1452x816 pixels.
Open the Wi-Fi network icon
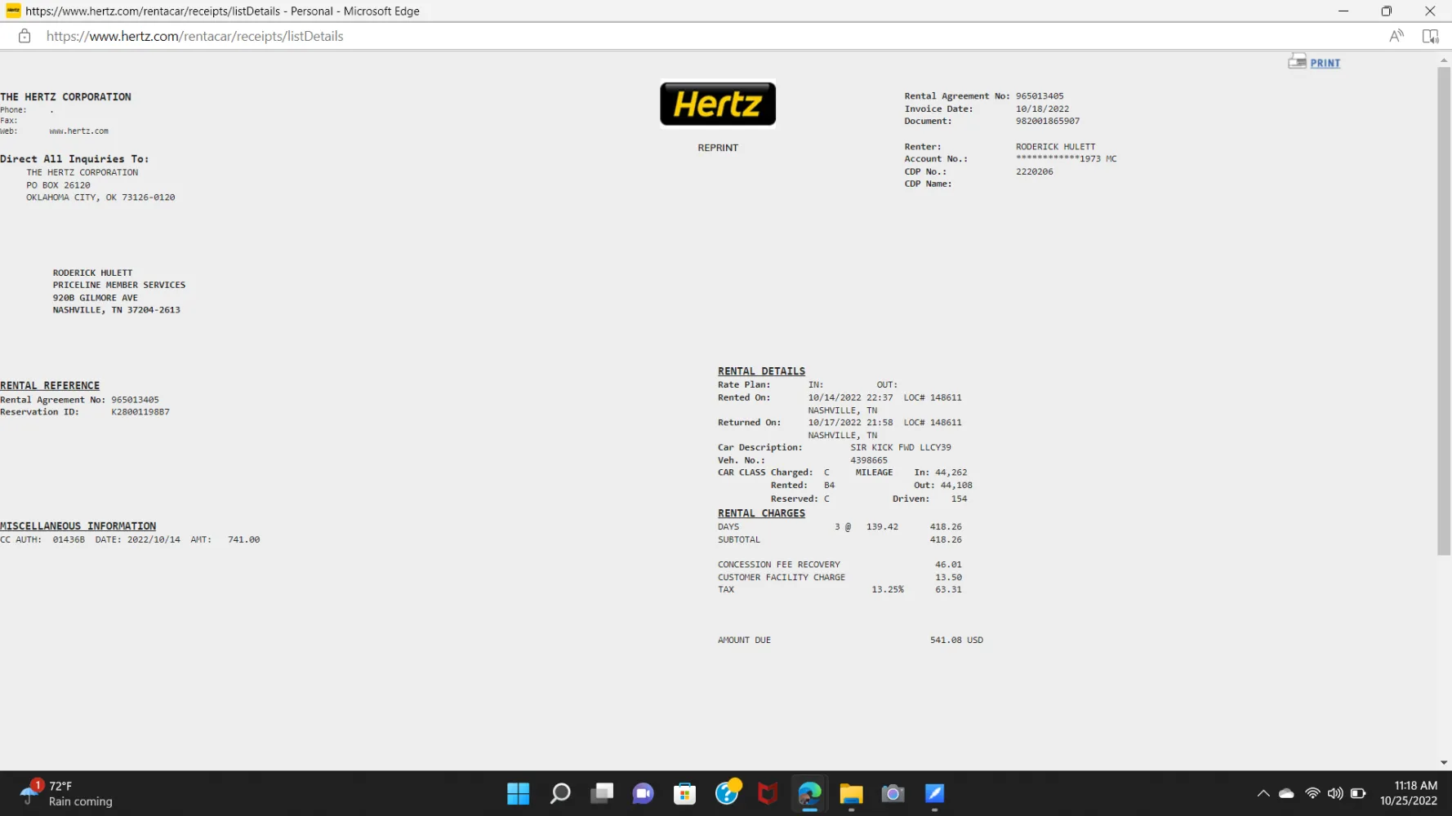[1312, 793]
